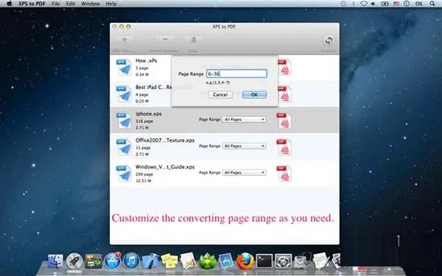Open the File menu

coord(56,4)
